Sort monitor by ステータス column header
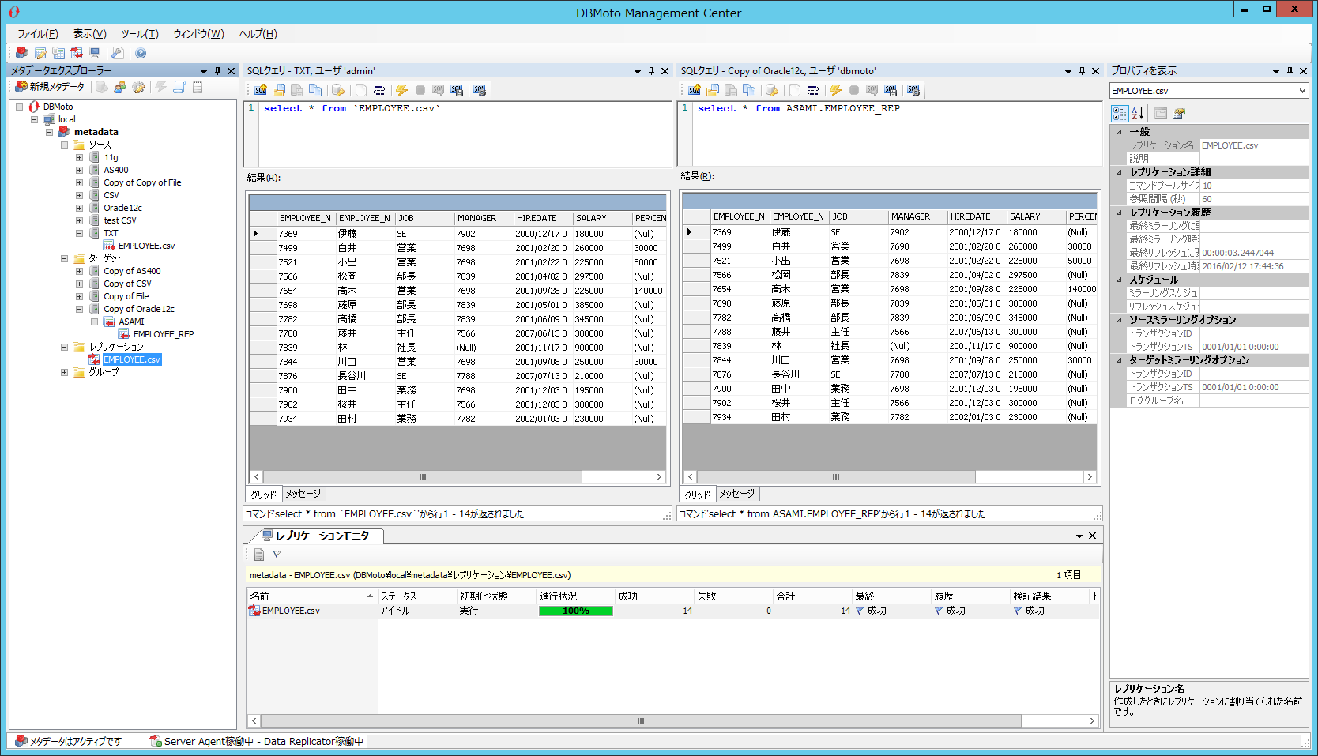 coord(416,596)
